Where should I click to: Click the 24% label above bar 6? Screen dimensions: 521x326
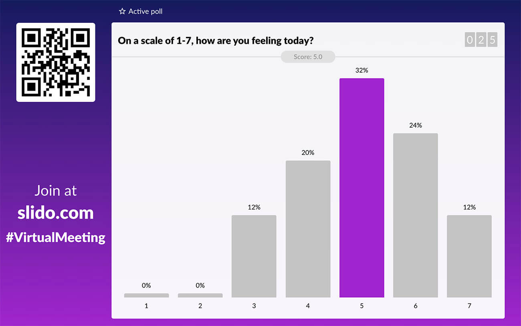415,126
